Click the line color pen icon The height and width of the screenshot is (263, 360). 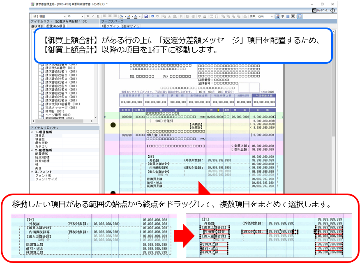(129, 16)
